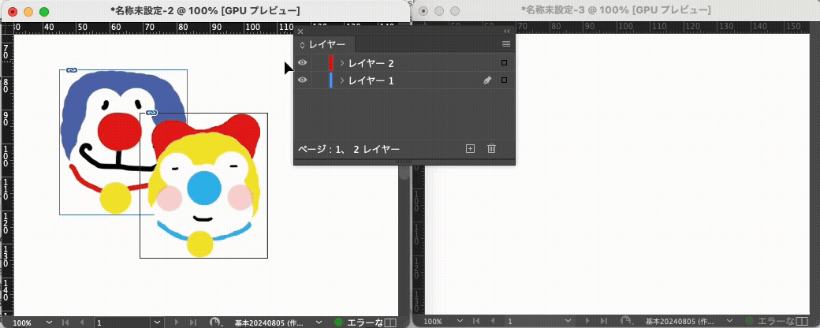Click the red color swatch of レイヤー 2
Image resolution: width=820 pixels, height=328 pixels.
(x=331, y=62)
